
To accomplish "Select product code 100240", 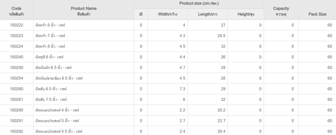I will coord(17,57).
